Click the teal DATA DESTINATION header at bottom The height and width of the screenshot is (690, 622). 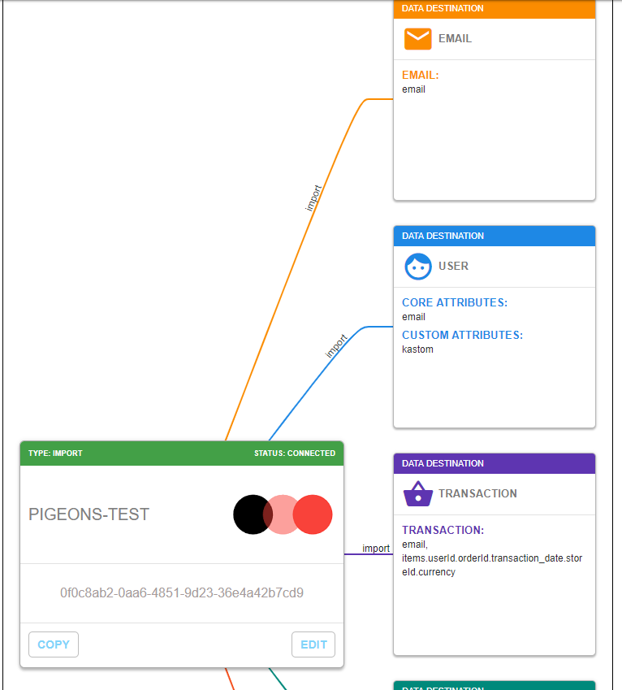point(494,687)
